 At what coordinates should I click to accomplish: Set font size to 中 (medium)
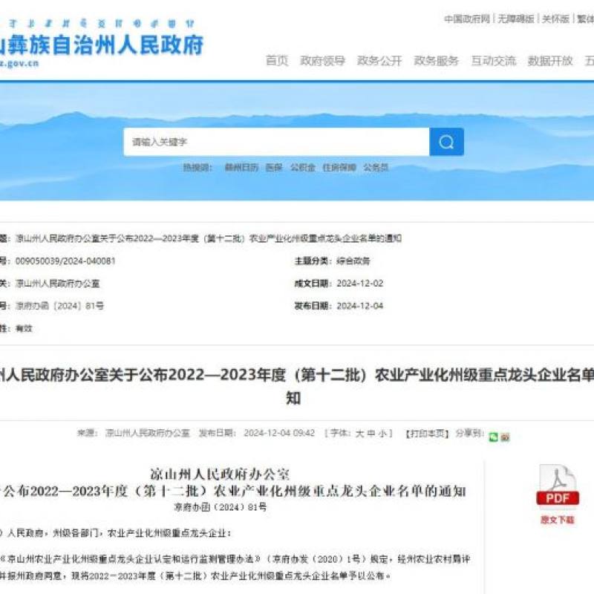point(371,433)
